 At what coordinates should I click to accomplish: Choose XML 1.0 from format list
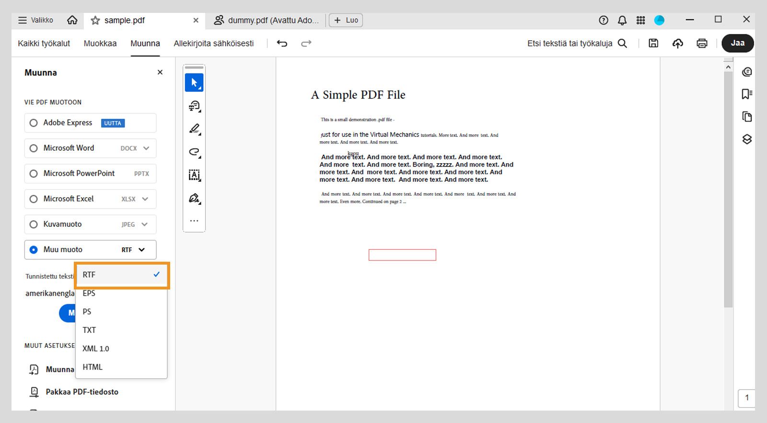121,348
